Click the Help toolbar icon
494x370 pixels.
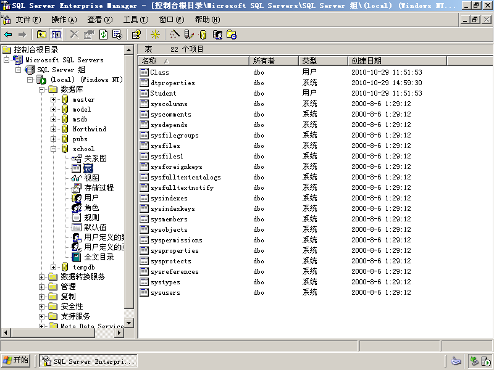pos(136,35)
